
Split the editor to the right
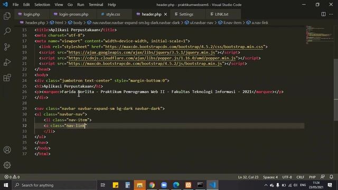323,14
